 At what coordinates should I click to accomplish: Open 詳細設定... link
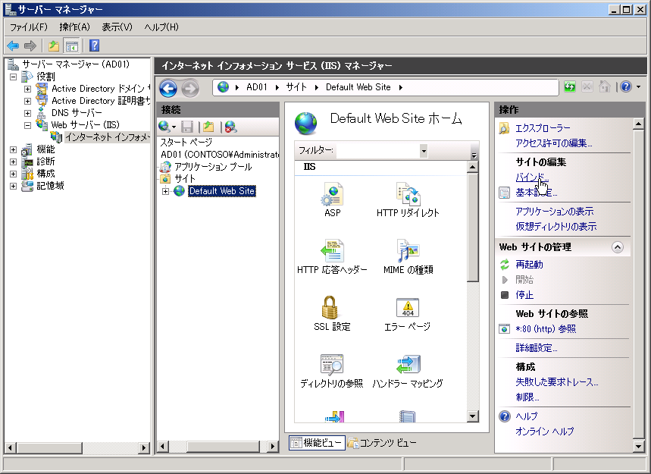[x=536, y=347]
